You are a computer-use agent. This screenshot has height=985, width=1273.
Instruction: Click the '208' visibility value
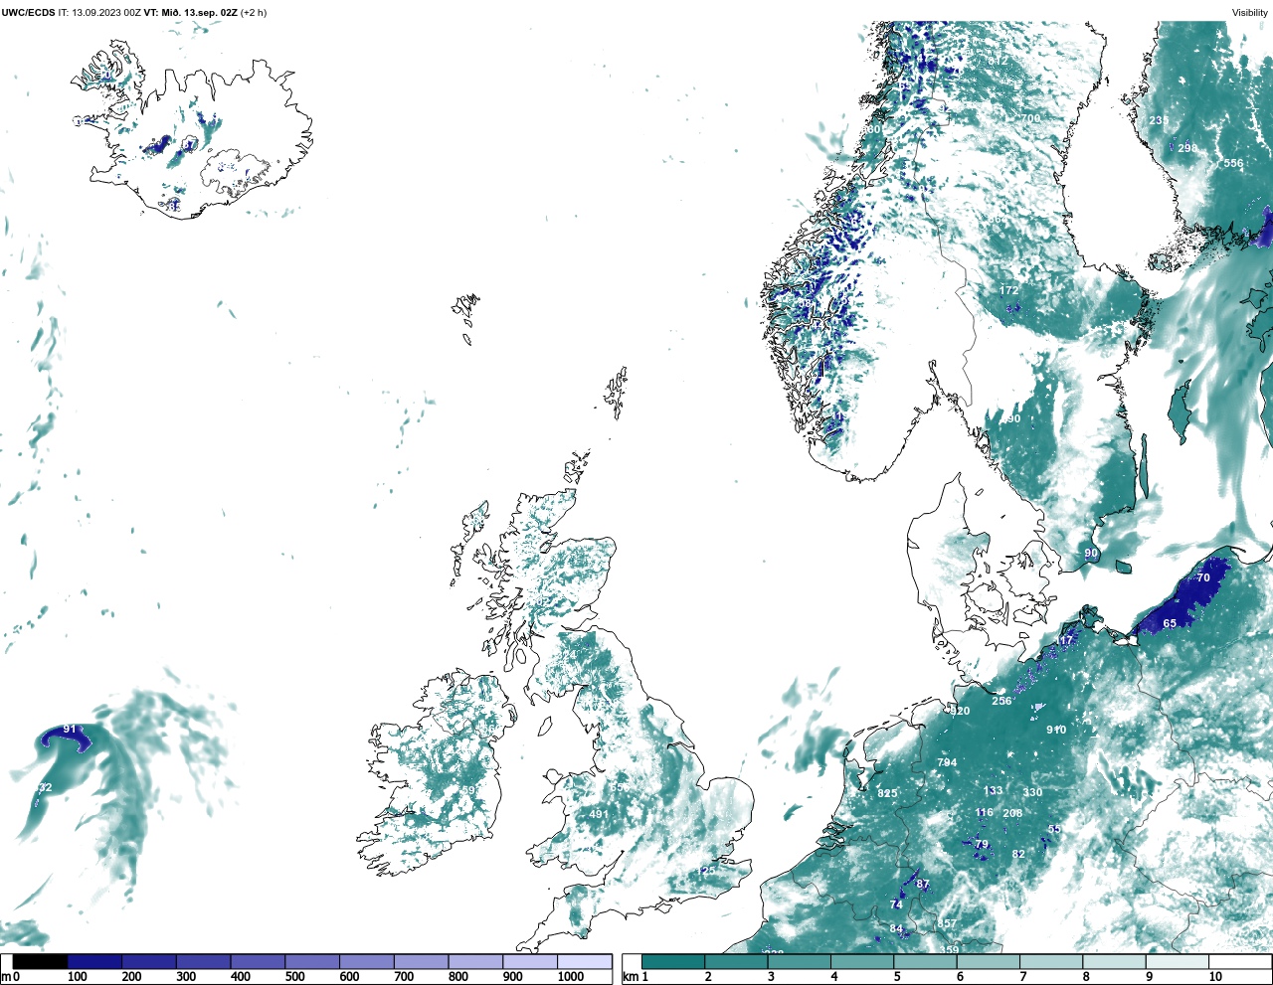1012,813
